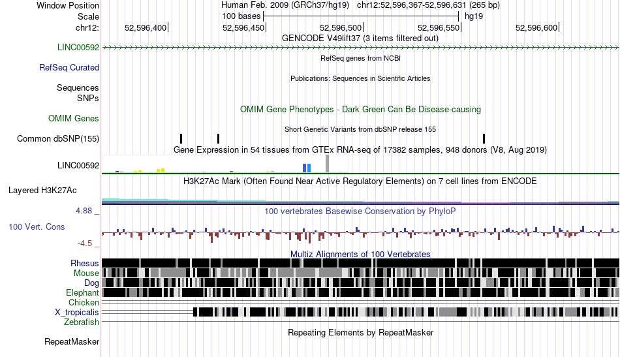Click the RefSeq genes from NCBI title
This screenshot has height=357, width=620.
[360, 59]
